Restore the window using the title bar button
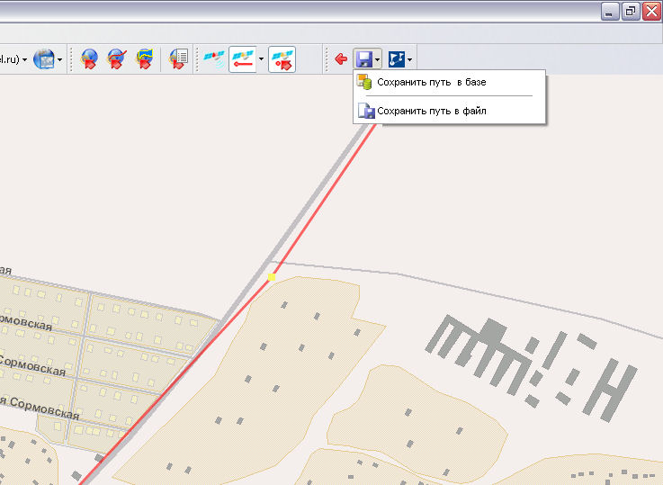Viewport: 663px width, 485px height. [631, 11]
